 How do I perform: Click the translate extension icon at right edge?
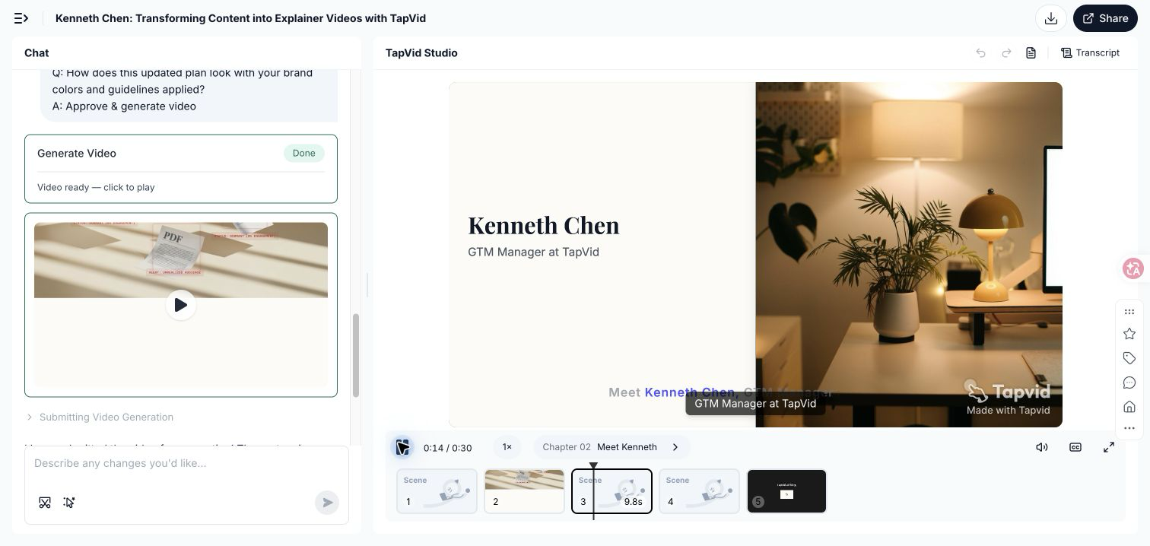tap(1133, 268)
